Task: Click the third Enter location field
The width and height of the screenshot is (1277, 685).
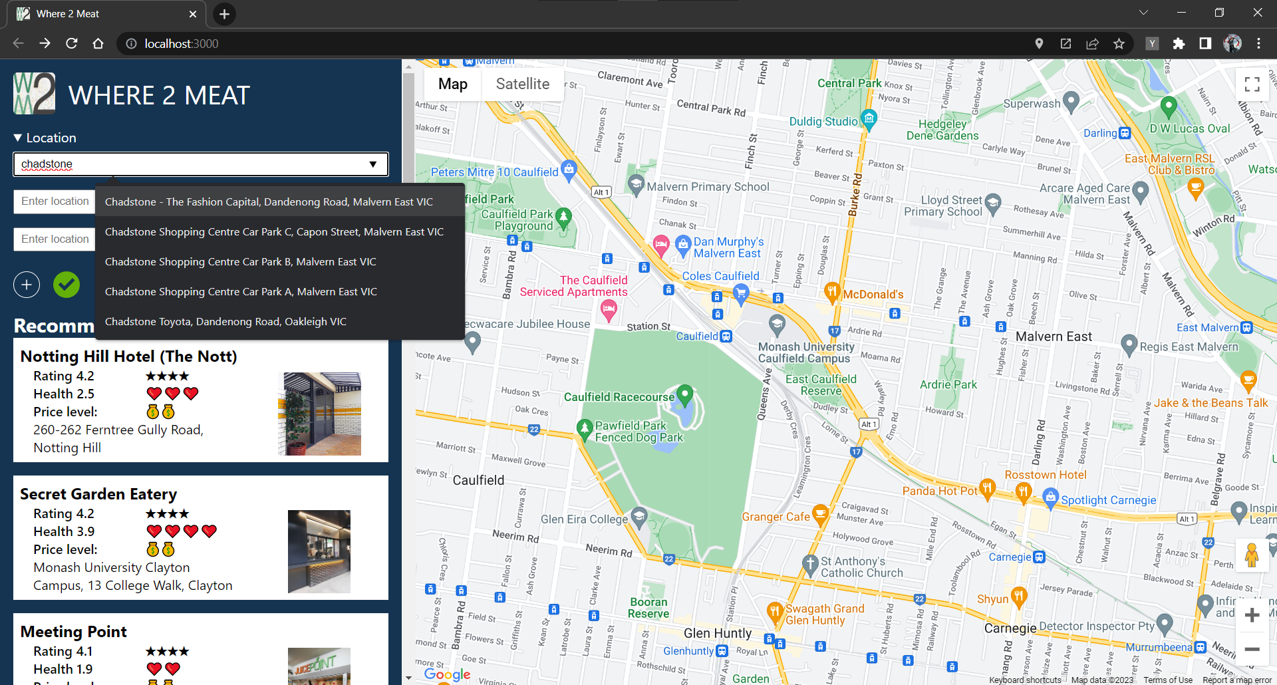Action: click(55, 239)
